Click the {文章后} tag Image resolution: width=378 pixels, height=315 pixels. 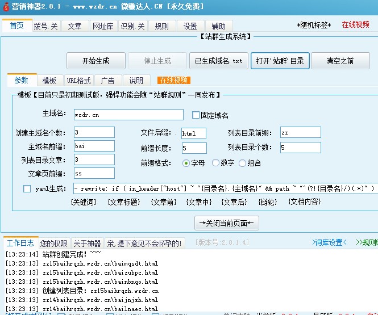[x=234, y=202]
